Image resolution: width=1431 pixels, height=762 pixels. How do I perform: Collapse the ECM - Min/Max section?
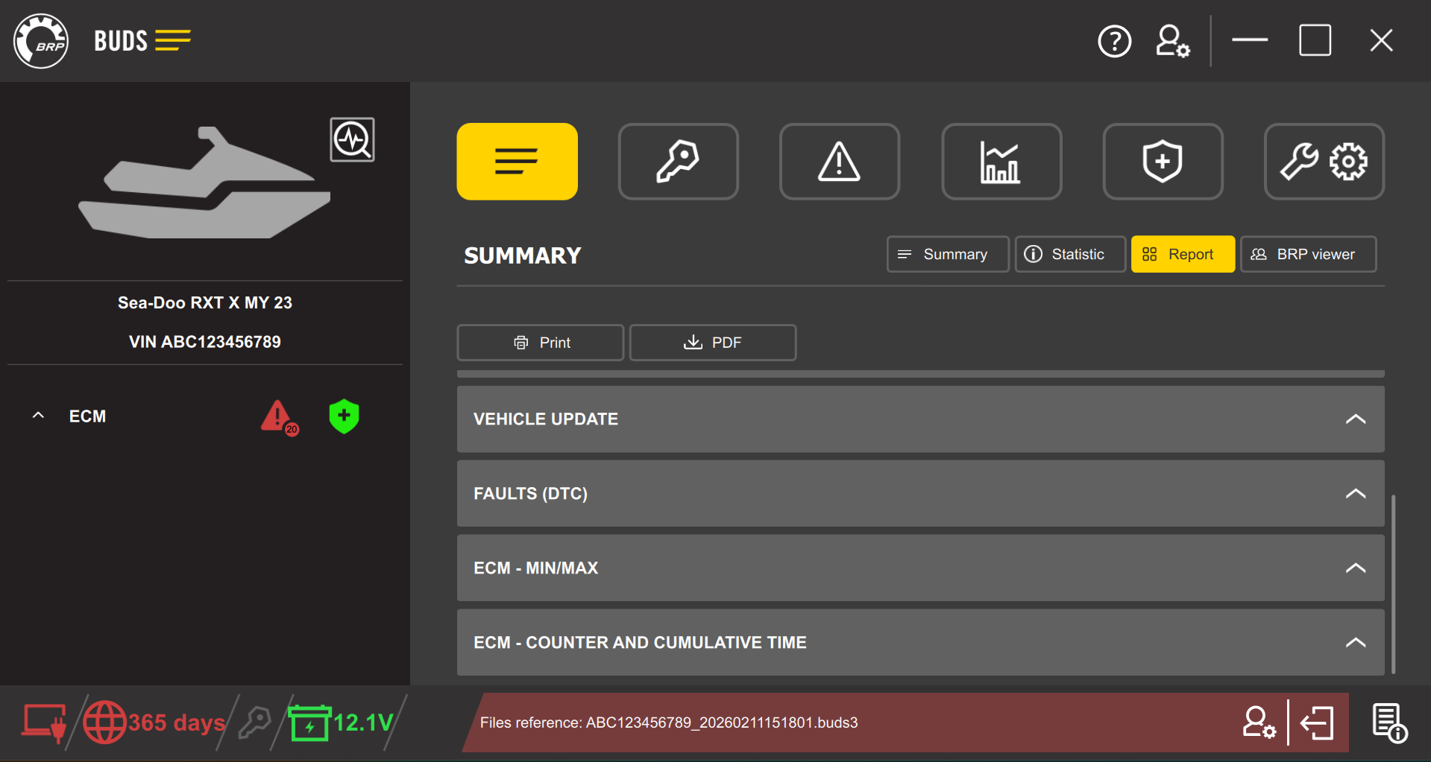1355,568
